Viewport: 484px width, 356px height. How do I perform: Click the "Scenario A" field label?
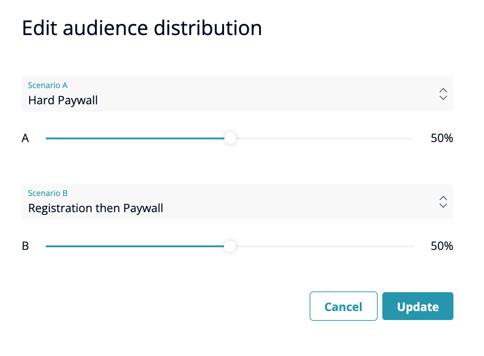point(48,85)
